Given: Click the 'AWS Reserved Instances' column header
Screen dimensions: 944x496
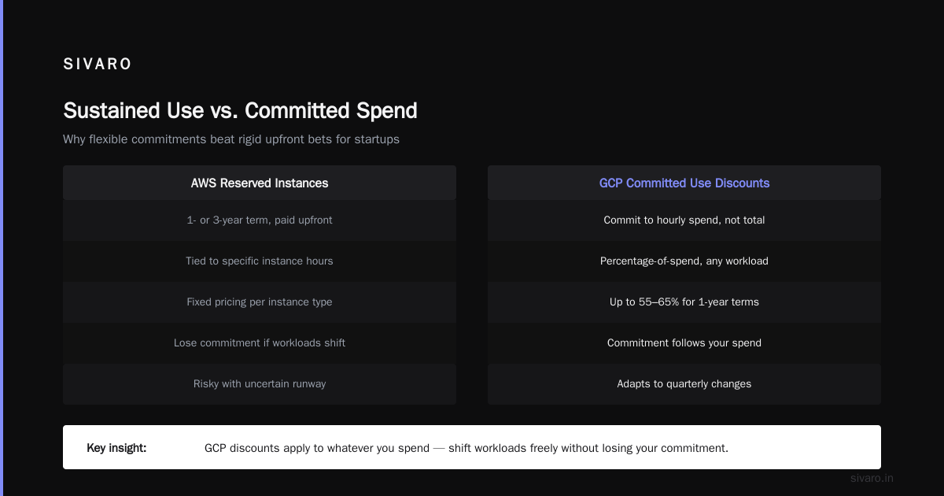Looking at the screenshot, I should pyautogui.click(x=260, y=183).
